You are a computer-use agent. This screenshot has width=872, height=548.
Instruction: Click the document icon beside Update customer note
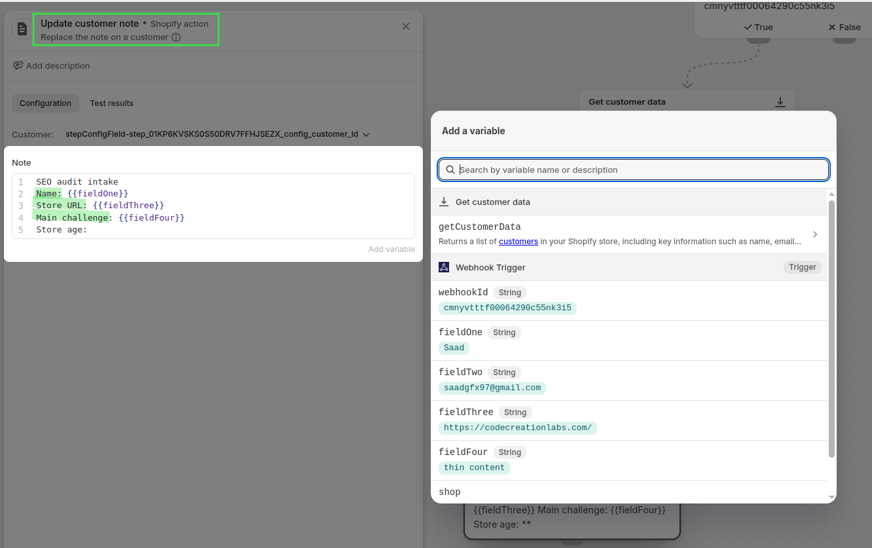click(22, 29)
